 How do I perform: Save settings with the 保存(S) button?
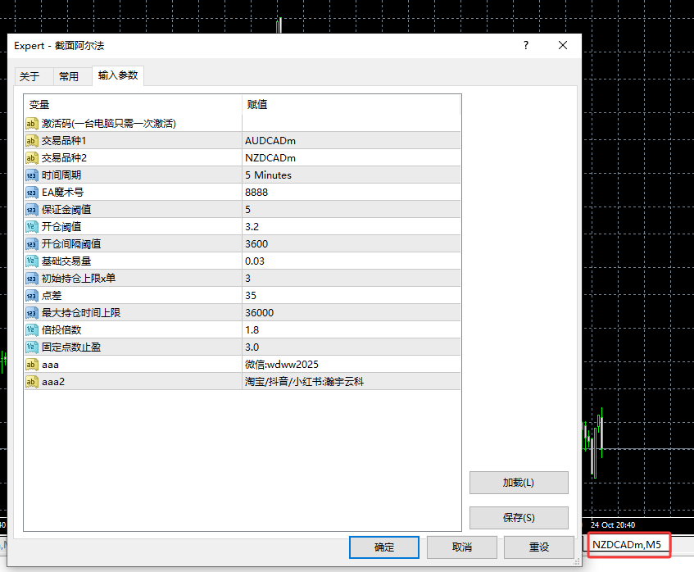click(518, 517)
